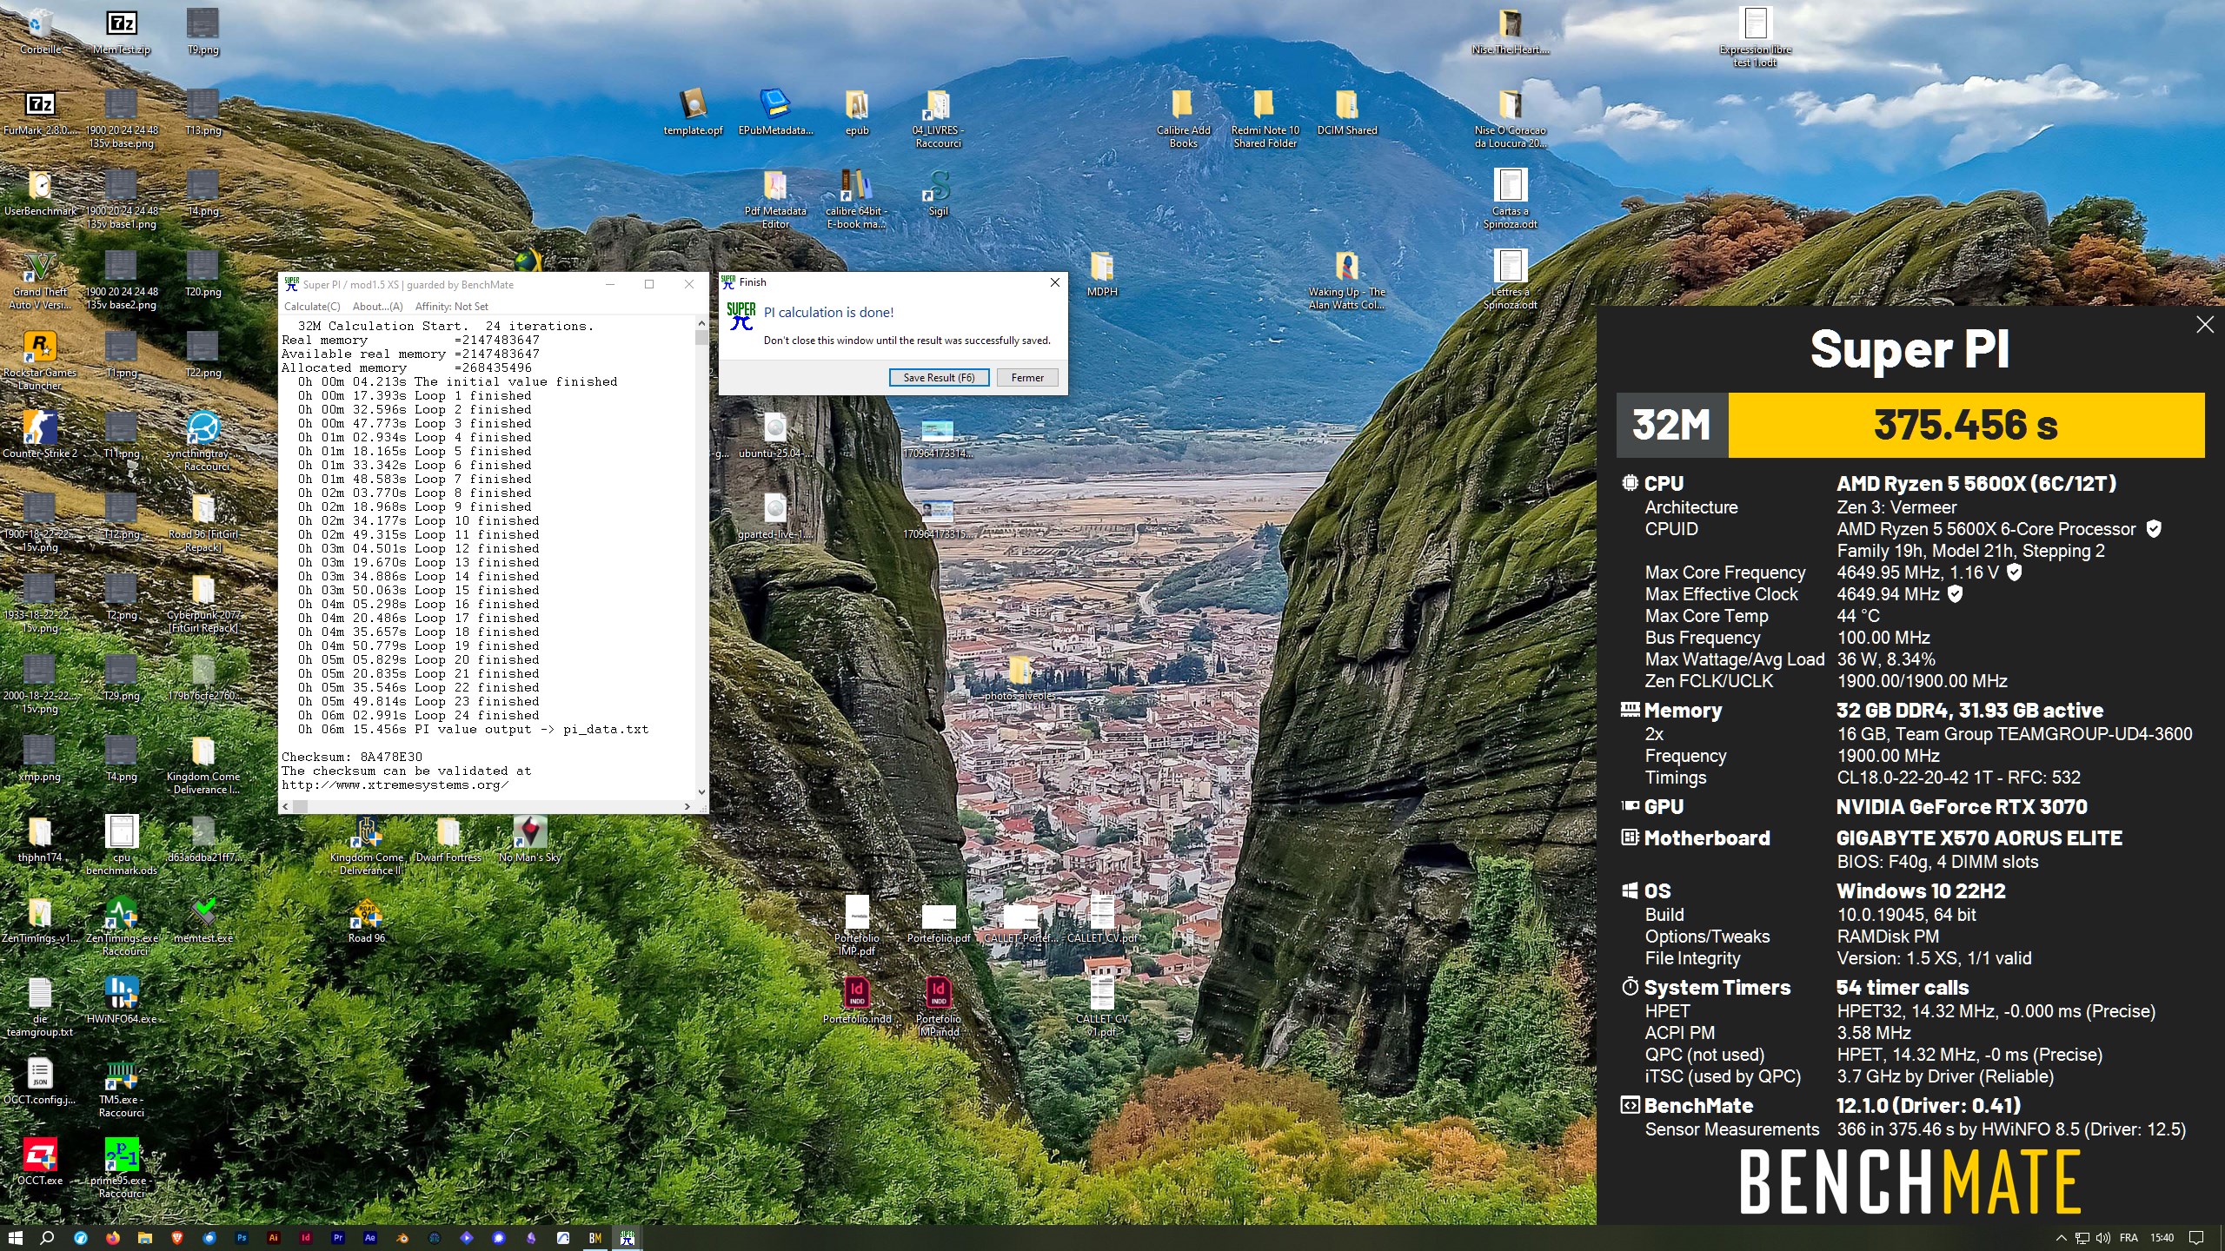Close the BenchMate Super PI result panel
This screenshot has width=2225, height=1251.
coord(2205,325)
